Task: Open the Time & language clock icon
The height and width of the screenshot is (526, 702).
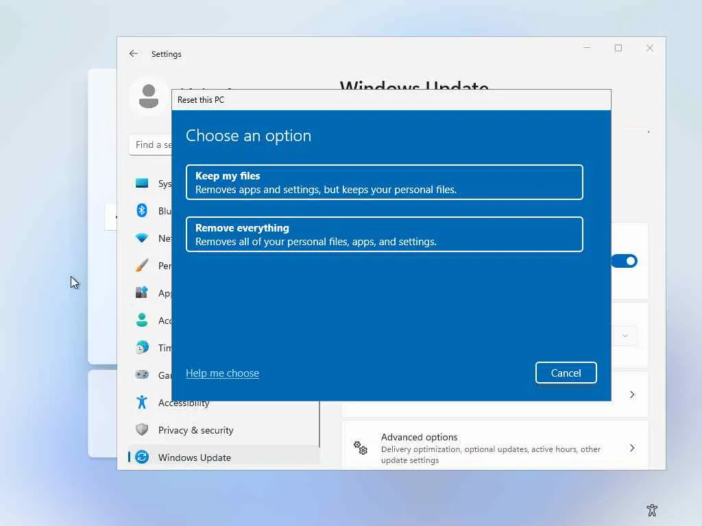Action: (x=142, y=347)
